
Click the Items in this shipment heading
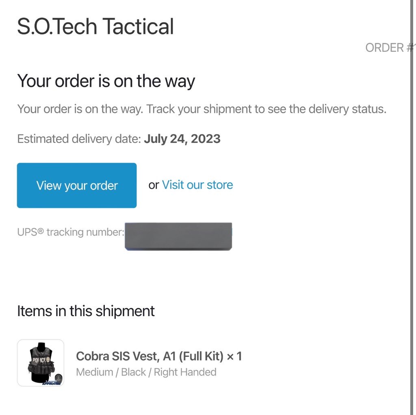coord(86,311)
